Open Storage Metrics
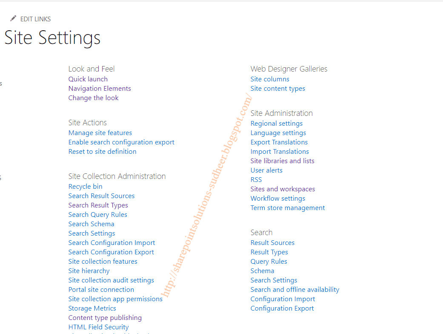 tap(92, 308)
